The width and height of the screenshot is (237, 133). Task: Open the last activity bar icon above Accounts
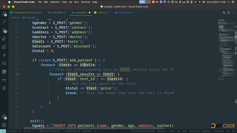click(x=4, y=88)
